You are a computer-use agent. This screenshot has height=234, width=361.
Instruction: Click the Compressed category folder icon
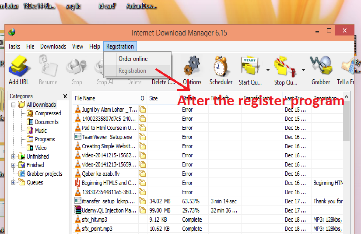coord(30,113)
